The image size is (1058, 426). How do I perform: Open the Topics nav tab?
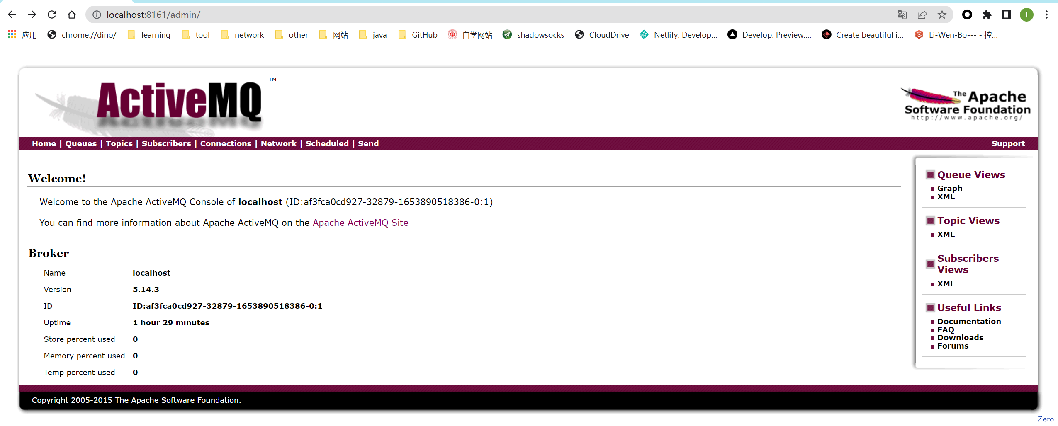pos(119,143)
